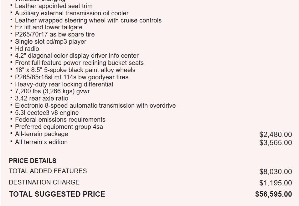Viewport: 299px width, 206px height.
Task: Click the "All-terrain package" feature name
Action: coord(41,134)
